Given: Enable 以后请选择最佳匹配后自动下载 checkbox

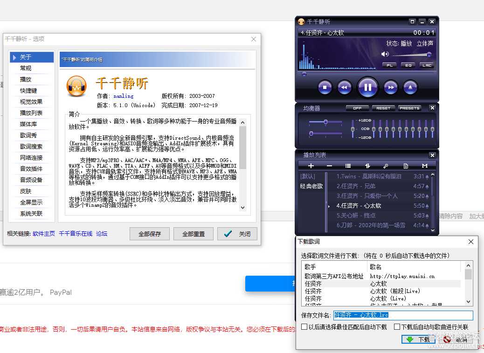Looking at the screenshot, I should click(x=304, y=327).
